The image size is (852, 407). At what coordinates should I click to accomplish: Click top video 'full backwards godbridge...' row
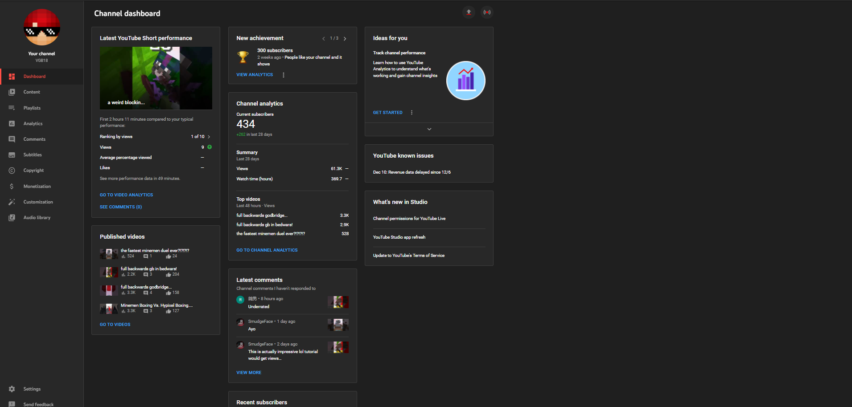pos(292,216)
